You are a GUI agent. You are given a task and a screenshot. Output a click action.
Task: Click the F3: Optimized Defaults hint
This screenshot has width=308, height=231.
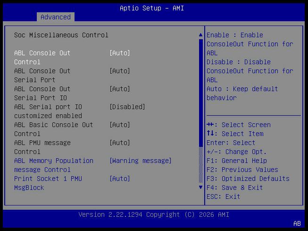pos(248,179)
